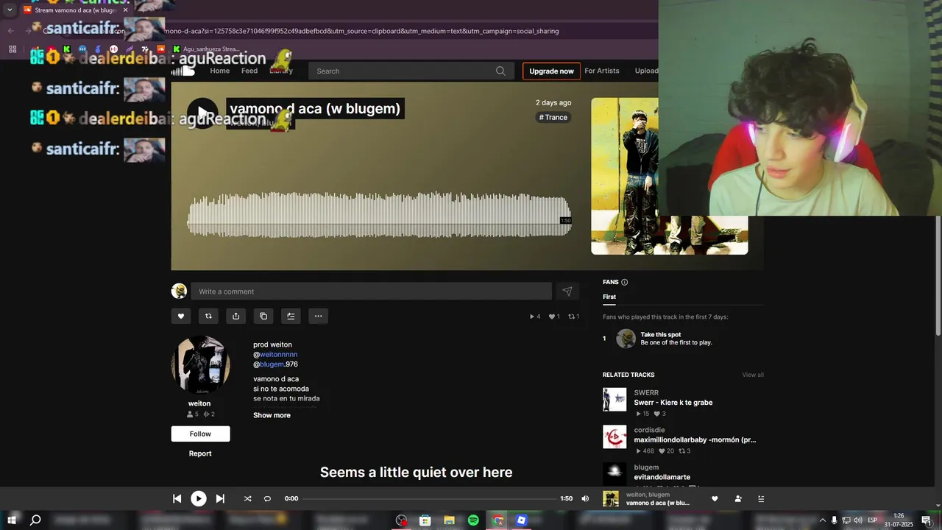Open Swerr - Kiere k te grabe

click(673, 403)
